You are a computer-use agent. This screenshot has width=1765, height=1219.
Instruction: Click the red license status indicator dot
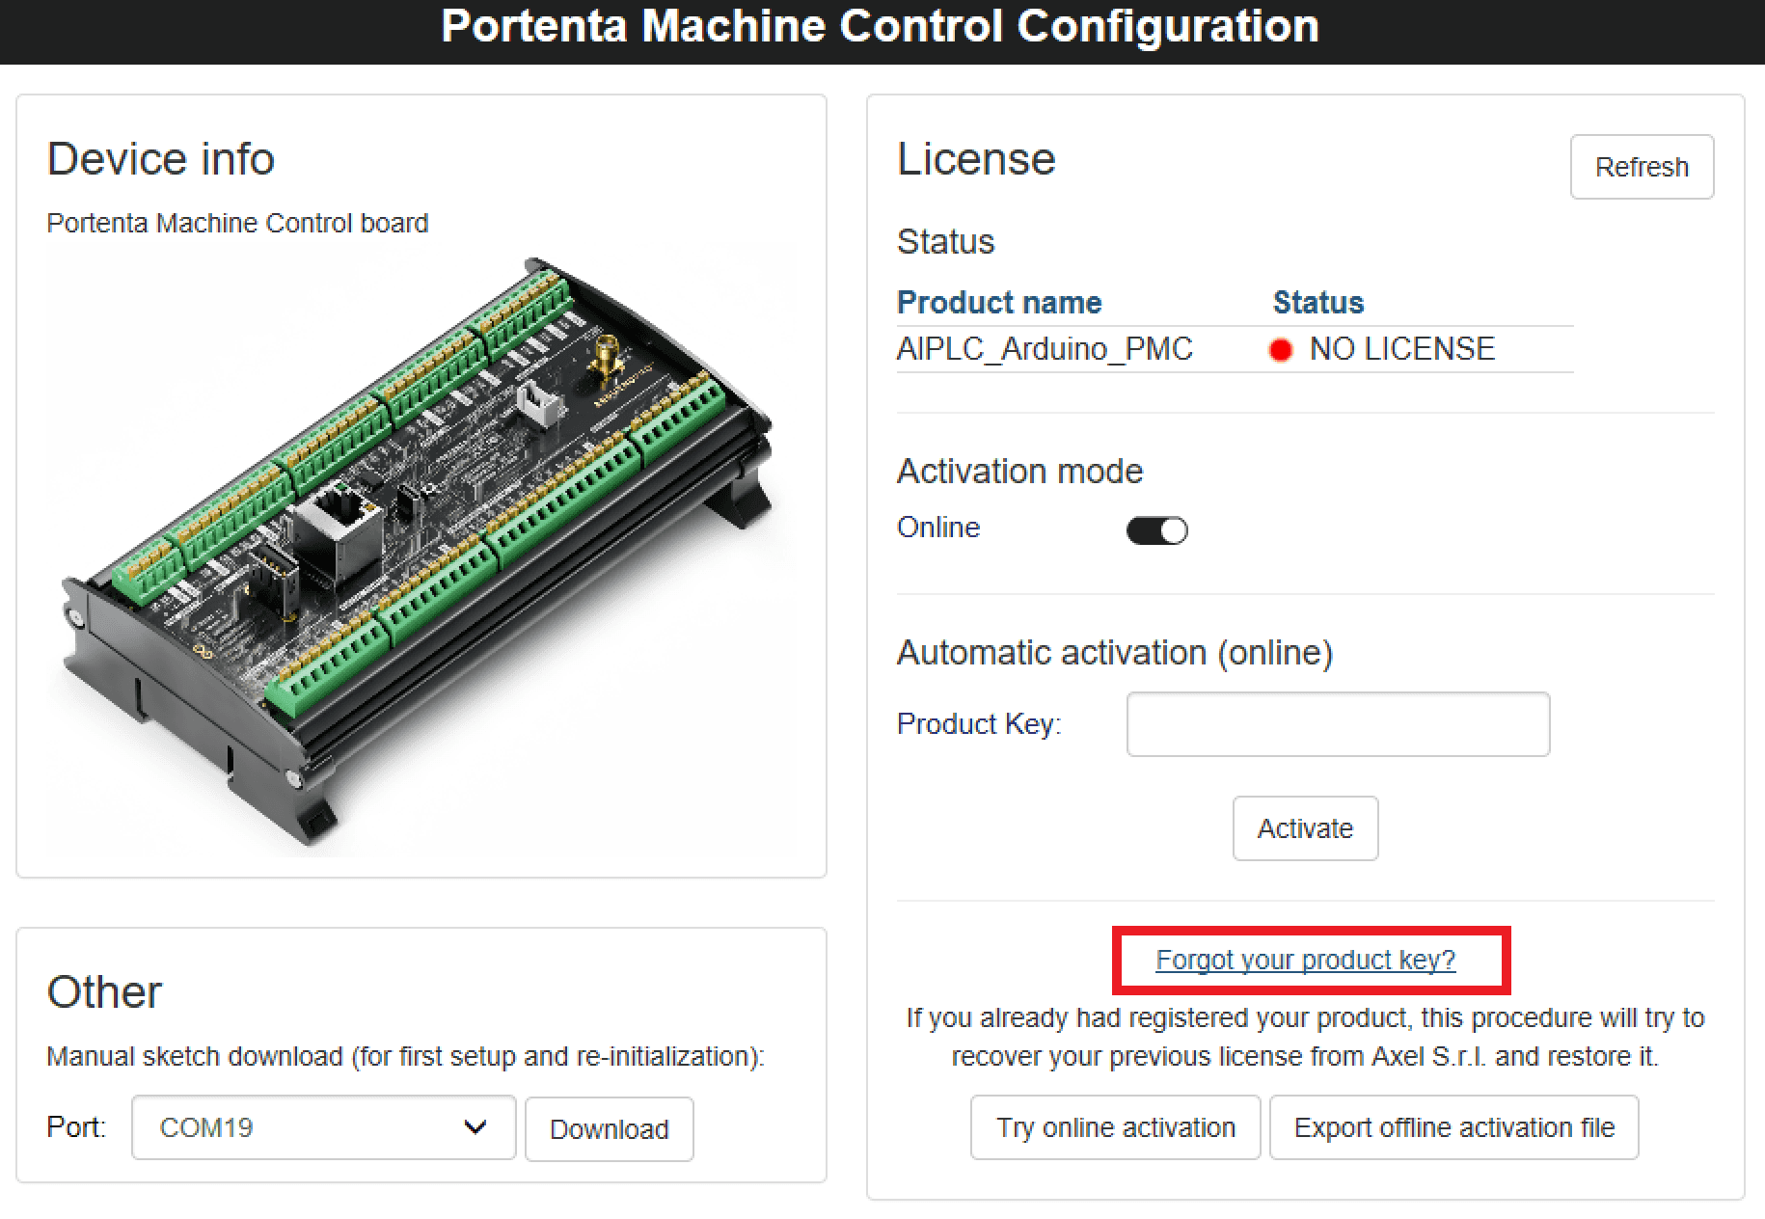point(1280,350)
